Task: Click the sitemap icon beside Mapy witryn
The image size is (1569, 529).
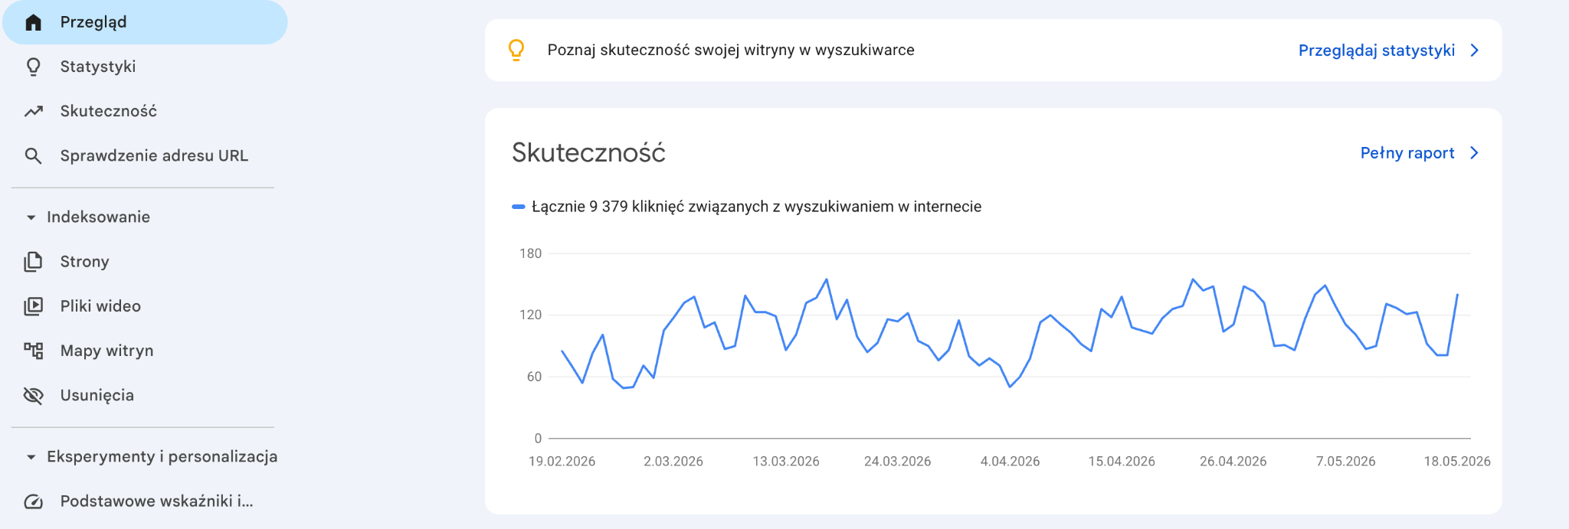Action: coord(33,351)
